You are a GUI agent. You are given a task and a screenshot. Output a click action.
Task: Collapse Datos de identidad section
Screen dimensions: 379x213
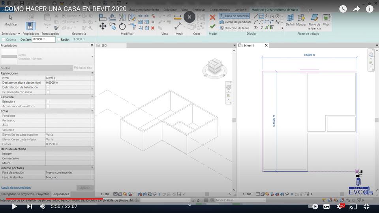pos(92,149)
